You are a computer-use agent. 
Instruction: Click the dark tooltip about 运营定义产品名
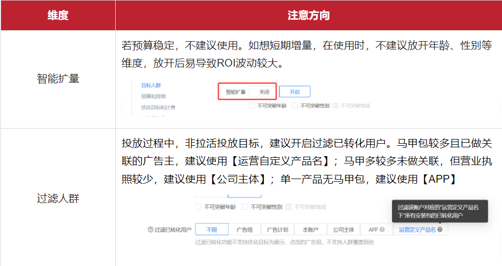coord(440,211)
